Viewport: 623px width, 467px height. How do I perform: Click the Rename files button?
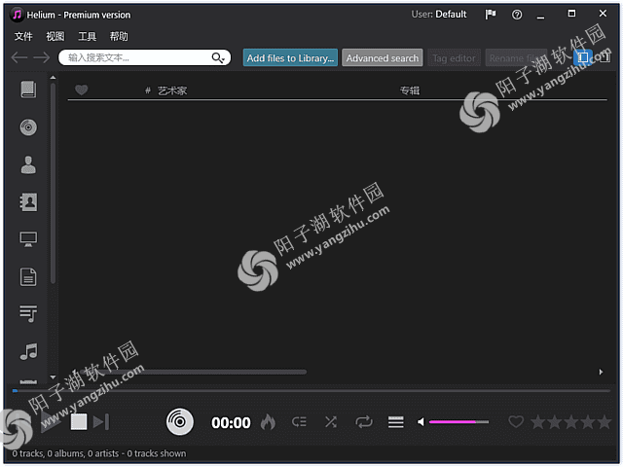point(516,58)
